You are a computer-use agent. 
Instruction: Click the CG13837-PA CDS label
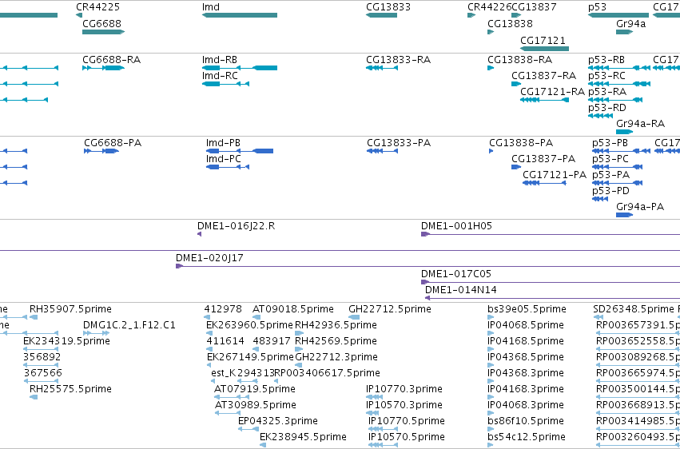543,159
